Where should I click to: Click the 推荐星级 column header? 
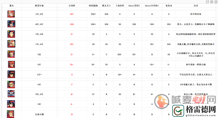(x=39, y=6)
